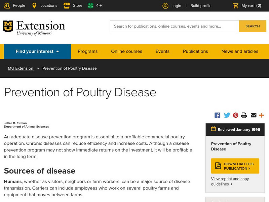
Task: Share the article on Facebook
Action: [217, 115]
